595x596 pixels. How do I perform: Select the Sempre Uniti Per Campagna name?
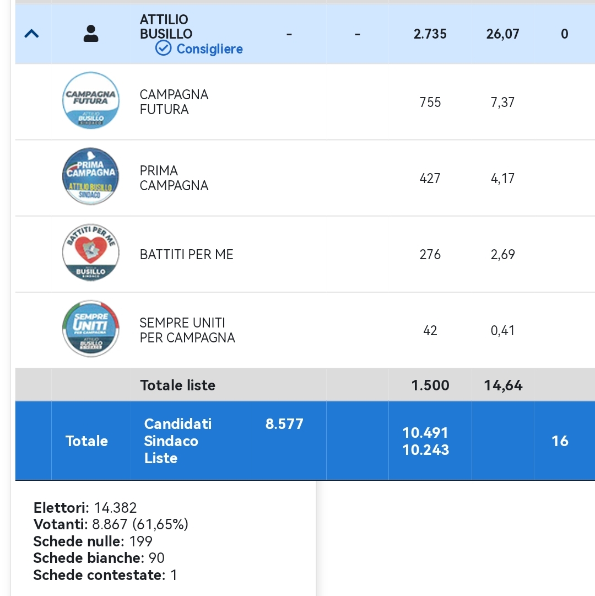187,330
